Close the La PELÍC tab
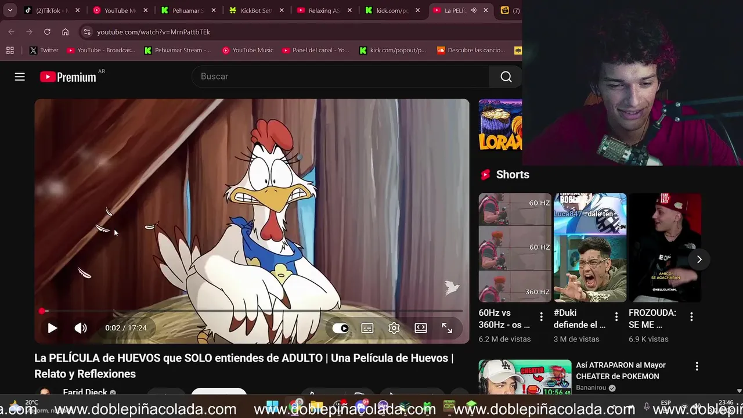The width and height of the screenshot is (743, 418). click(486, 10)
